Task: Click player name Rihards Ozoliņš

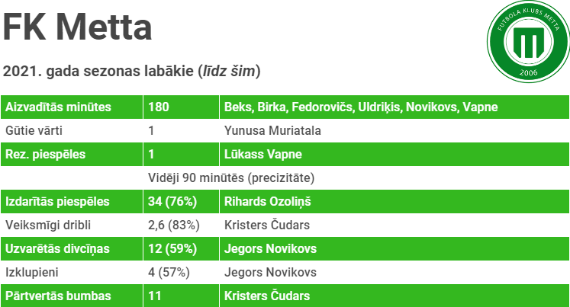Action: pyautogui.click(x=268, y=201)
